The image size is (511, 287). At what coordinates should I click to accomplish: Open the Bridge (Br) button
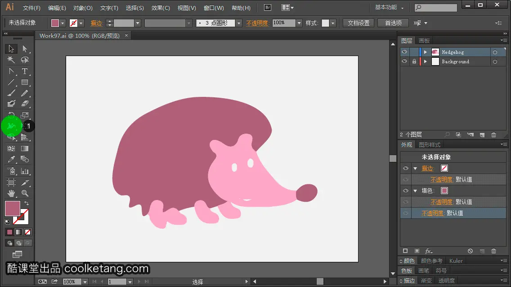point(268,8)
